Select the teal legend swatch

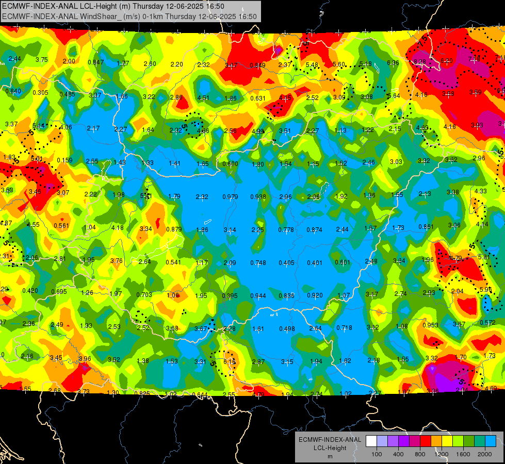(480, 441)
